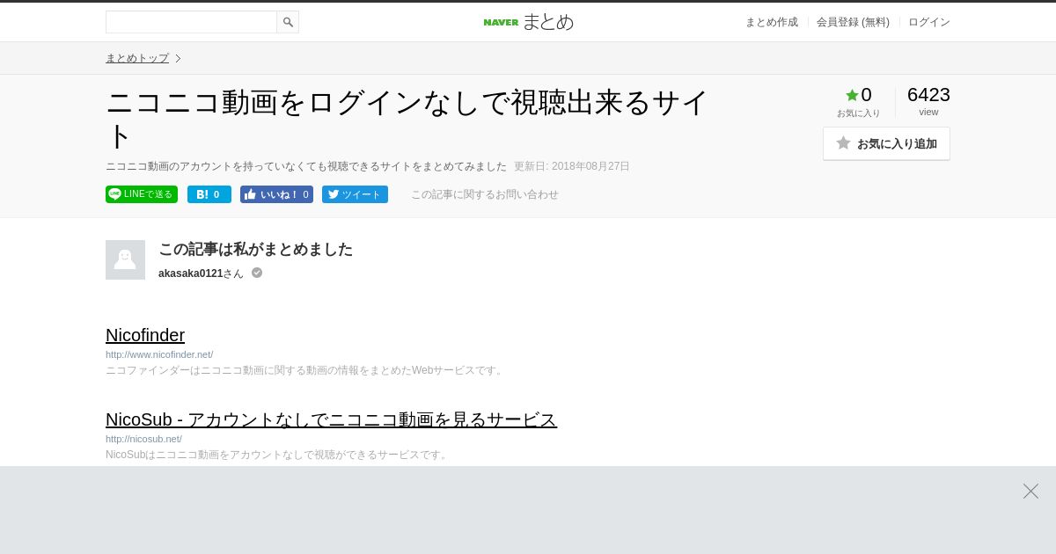Click the ログイン link
This screenshot has width=1056, height=554.
point(929,22)
